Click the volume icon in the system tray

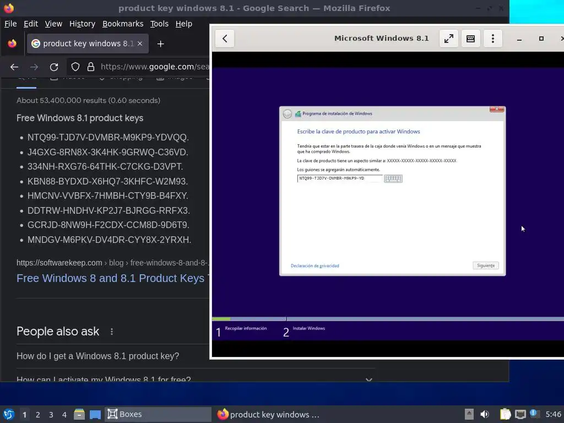point(485,414)
